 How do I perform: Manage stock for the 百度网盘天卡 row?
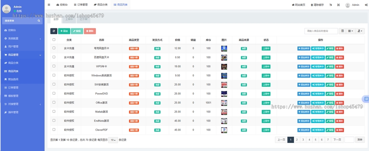[318, 58]
